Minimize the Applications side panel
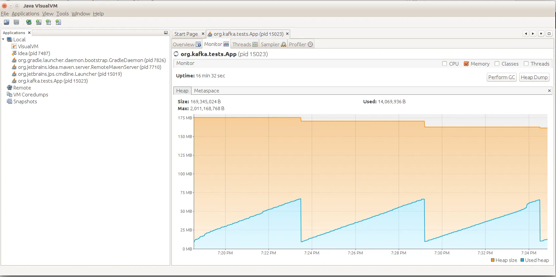Screen dimensions: 556x277 (166, 33)
